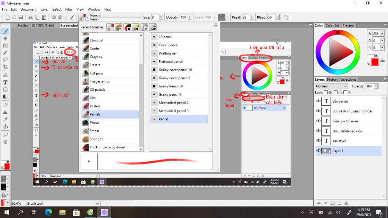Open the Document menu
388x218 pixels.
pos(28,9)
